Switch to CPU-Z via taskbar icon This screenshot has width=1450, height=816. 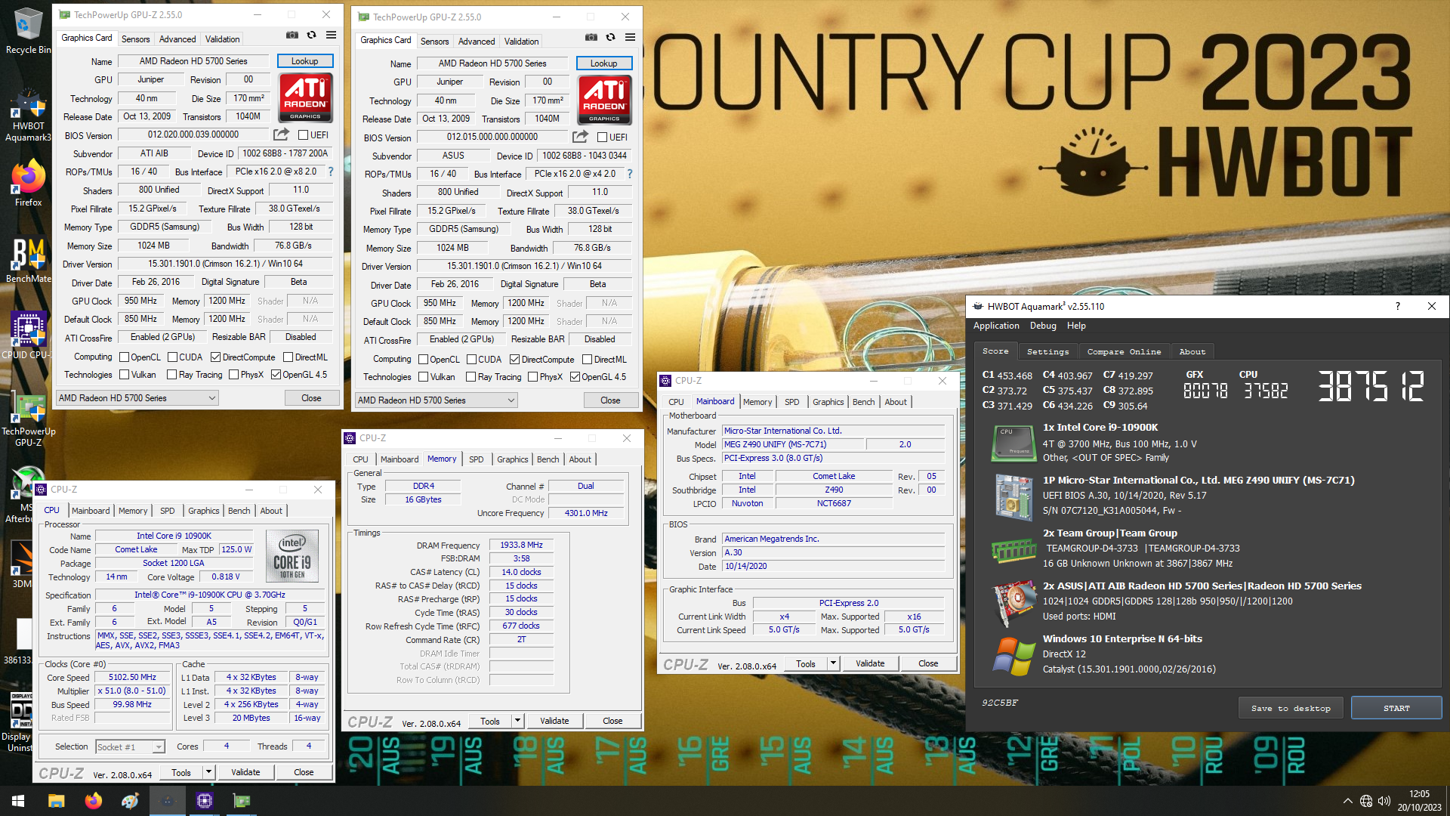[204, 801]
